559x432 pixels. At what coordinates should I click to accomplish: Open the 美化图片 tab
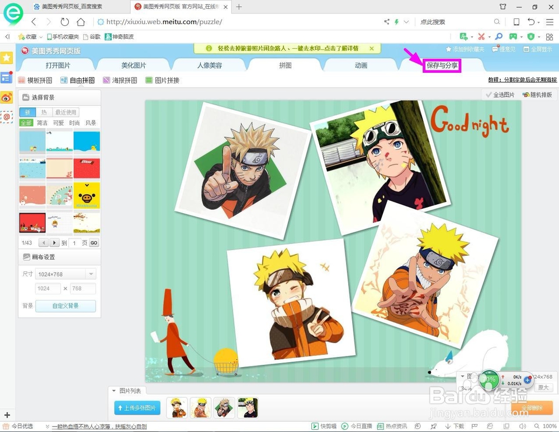pyautogui.click(x=134, y=65)
